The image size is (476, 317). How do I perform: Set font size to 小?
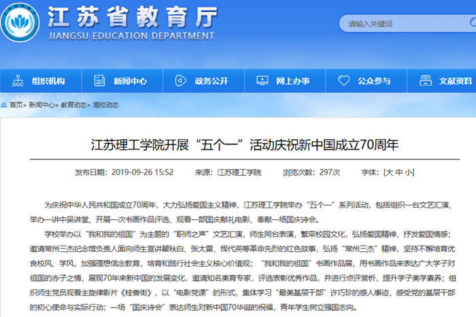pos(408,172)
